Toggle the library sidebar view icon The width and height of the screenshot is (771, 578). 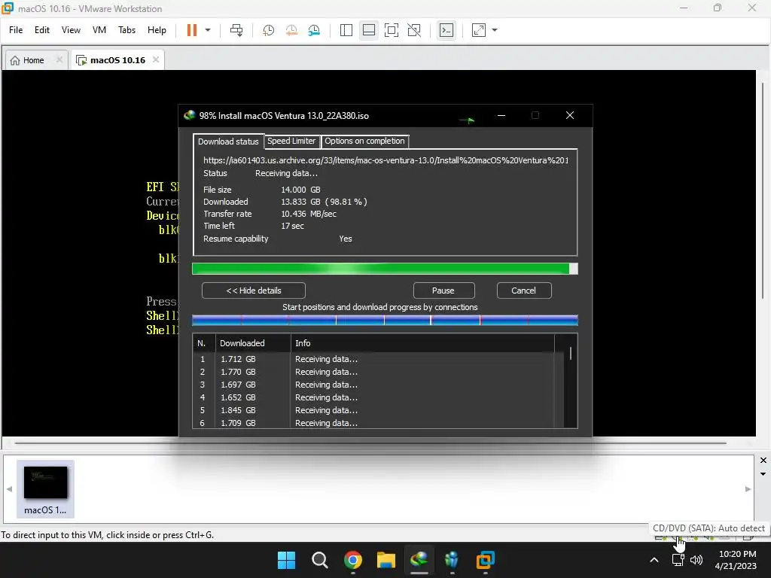click(346, 30)
